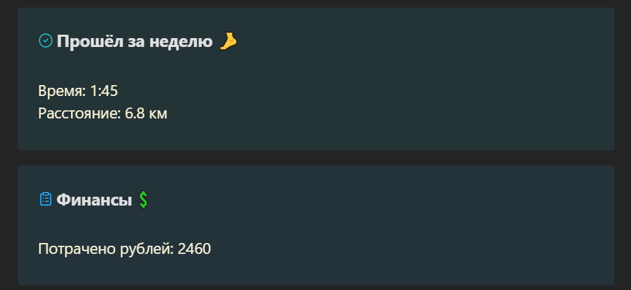Place cursor on the "Потрачено рублей: 2460" line
The width and height of the screenshot is (631, 290).
124,249
